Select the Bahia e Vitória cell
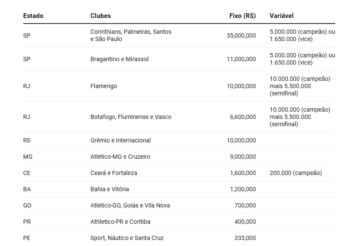361x246 pixels. pos(109,189)
